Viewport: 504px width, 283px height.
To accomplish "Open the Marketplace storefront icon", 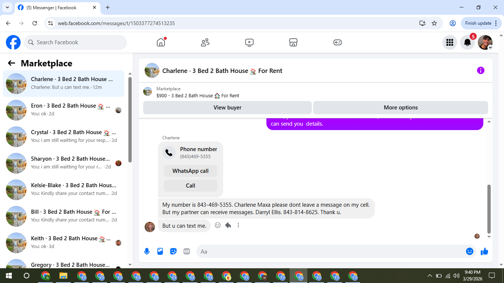I will 293,42.
